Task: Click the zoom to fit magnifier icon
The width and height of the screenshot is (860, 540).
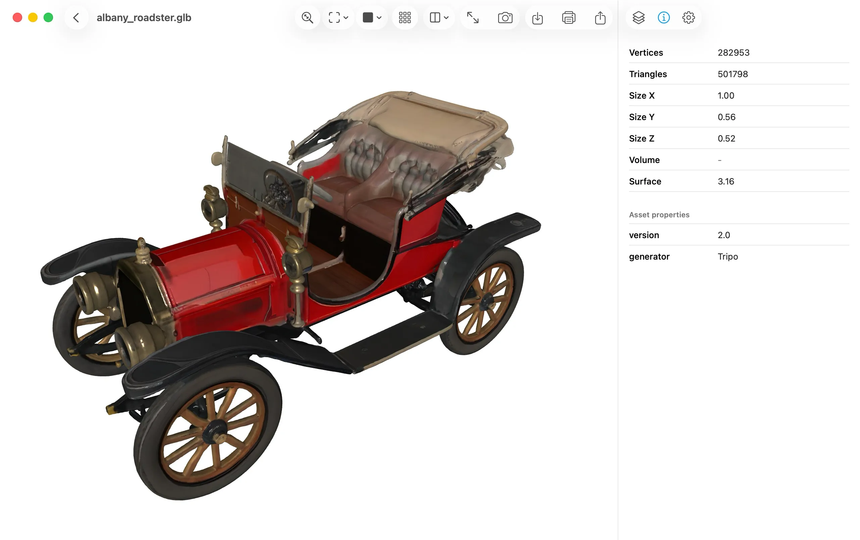Action: [307, 17]
